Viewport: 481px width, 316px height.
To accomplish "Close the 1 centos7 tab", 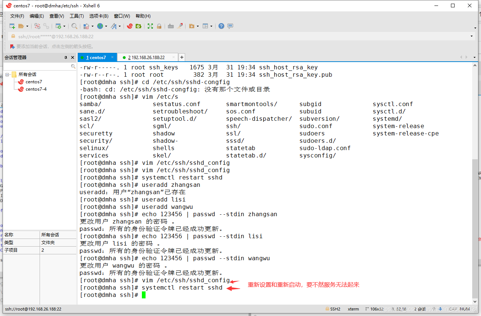I will point(113,57).
